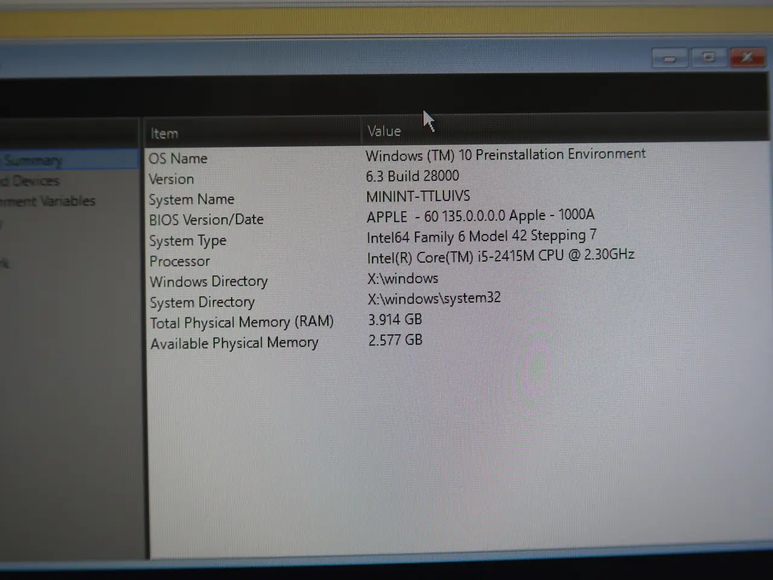Screen dimensions: 773x580
Task: Click the Windows (TM) 10 Preinstallation Environment value
Action: 505,155
